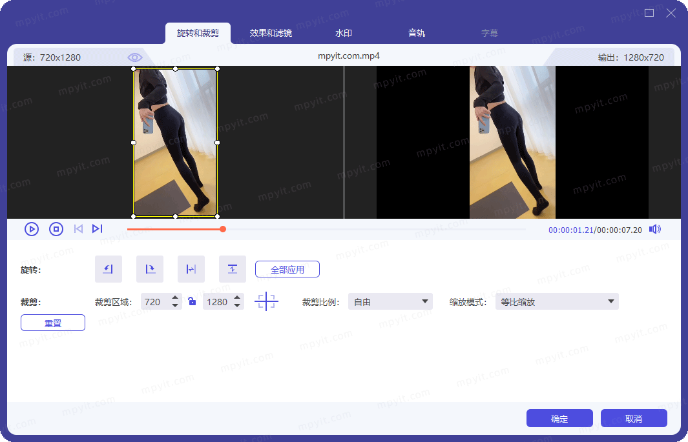
Task: Click left-middle crop handle
Action: (133, 143)
